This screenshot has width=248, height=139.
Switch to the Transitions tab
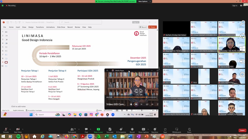tap(40, 27)
